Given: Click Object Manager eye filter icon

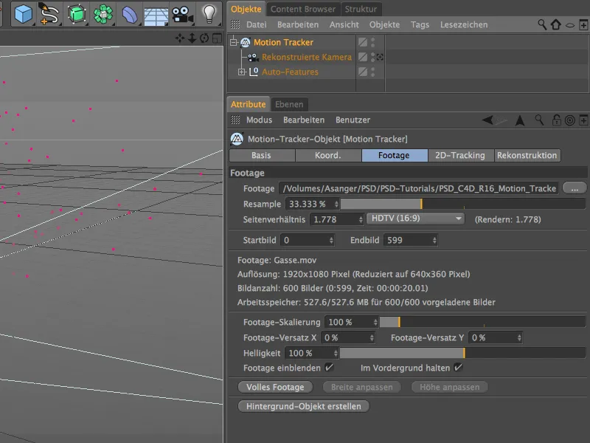Looking at the screenshot, I should click(x=570, y=25).
